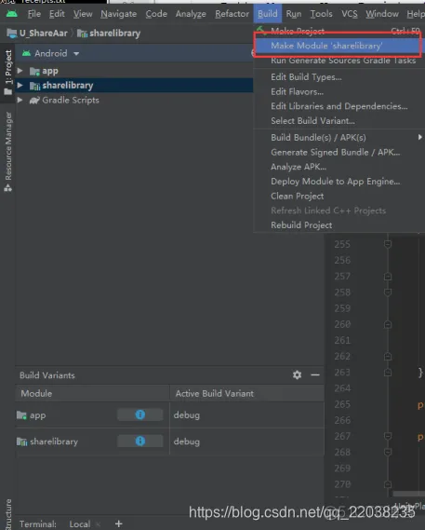
Task: Choose Edit Flavors...
Action: click(339, 91)
